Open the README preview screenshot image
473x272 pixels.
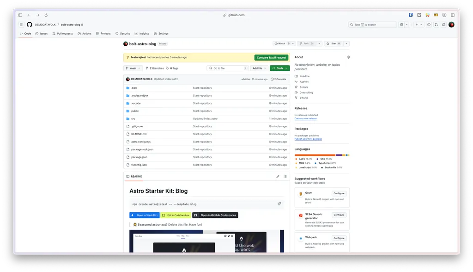coord(206,241)
